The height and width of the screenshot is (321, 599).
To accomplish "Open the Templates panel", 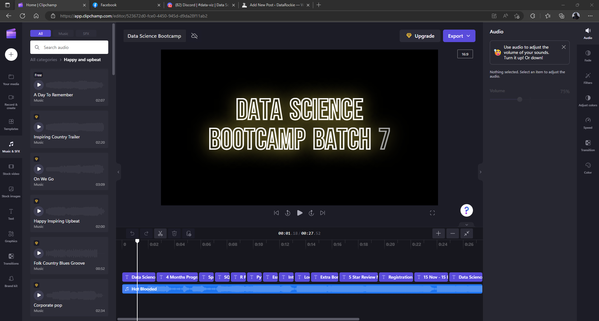I will click(x=11, y=124).
